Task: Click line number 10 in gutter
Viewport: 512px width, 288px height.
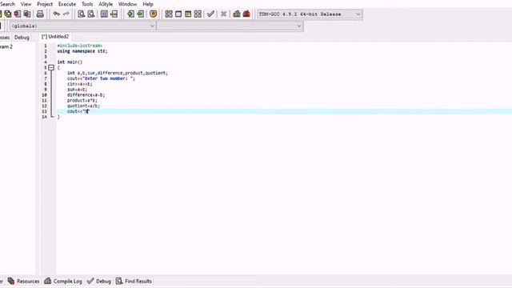Action: click(x=44, y=95)
